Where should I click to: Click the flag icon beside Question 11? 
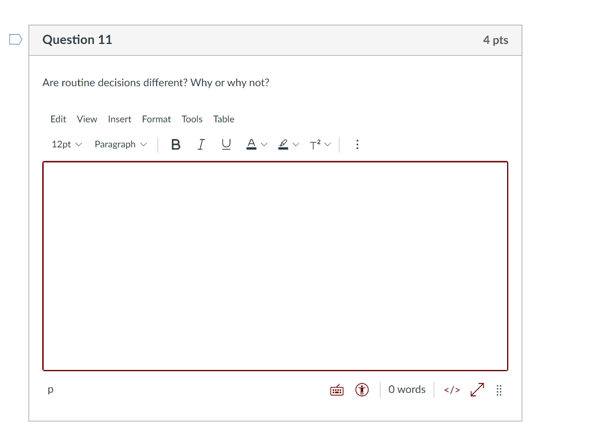point(15,39)
